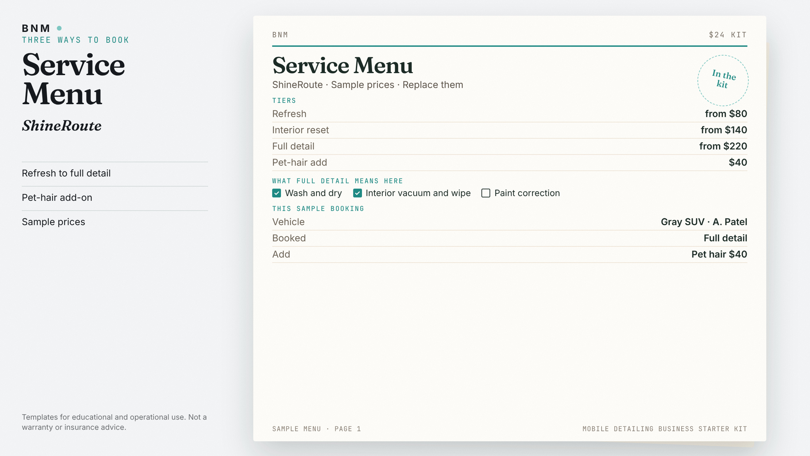This screenshot has width=810, height=456.
Task: Click the "Pet-hair add" tier label
Action: (300, 162)
